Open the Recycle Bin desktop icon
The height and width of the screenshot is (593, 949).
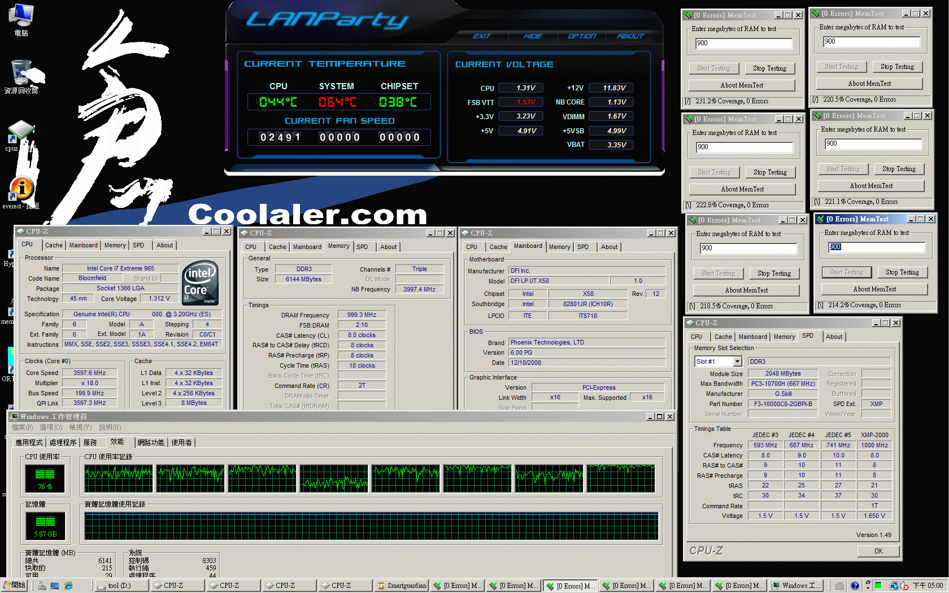(x=21, y=76)
